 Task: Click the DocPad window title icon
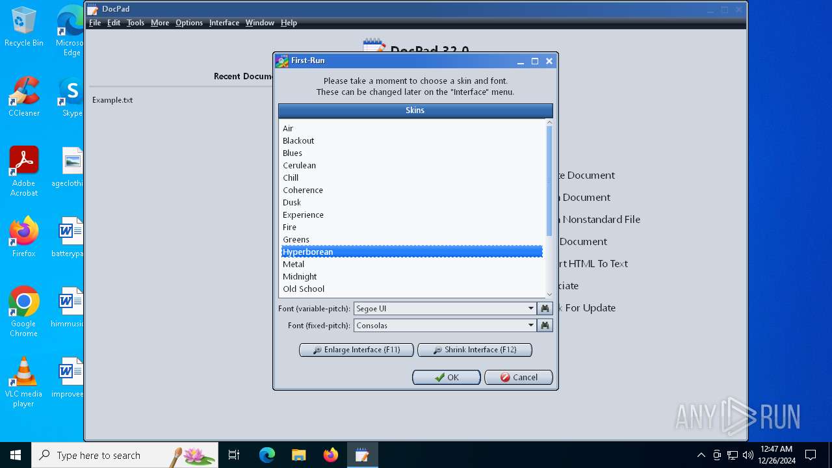[93, 9]
